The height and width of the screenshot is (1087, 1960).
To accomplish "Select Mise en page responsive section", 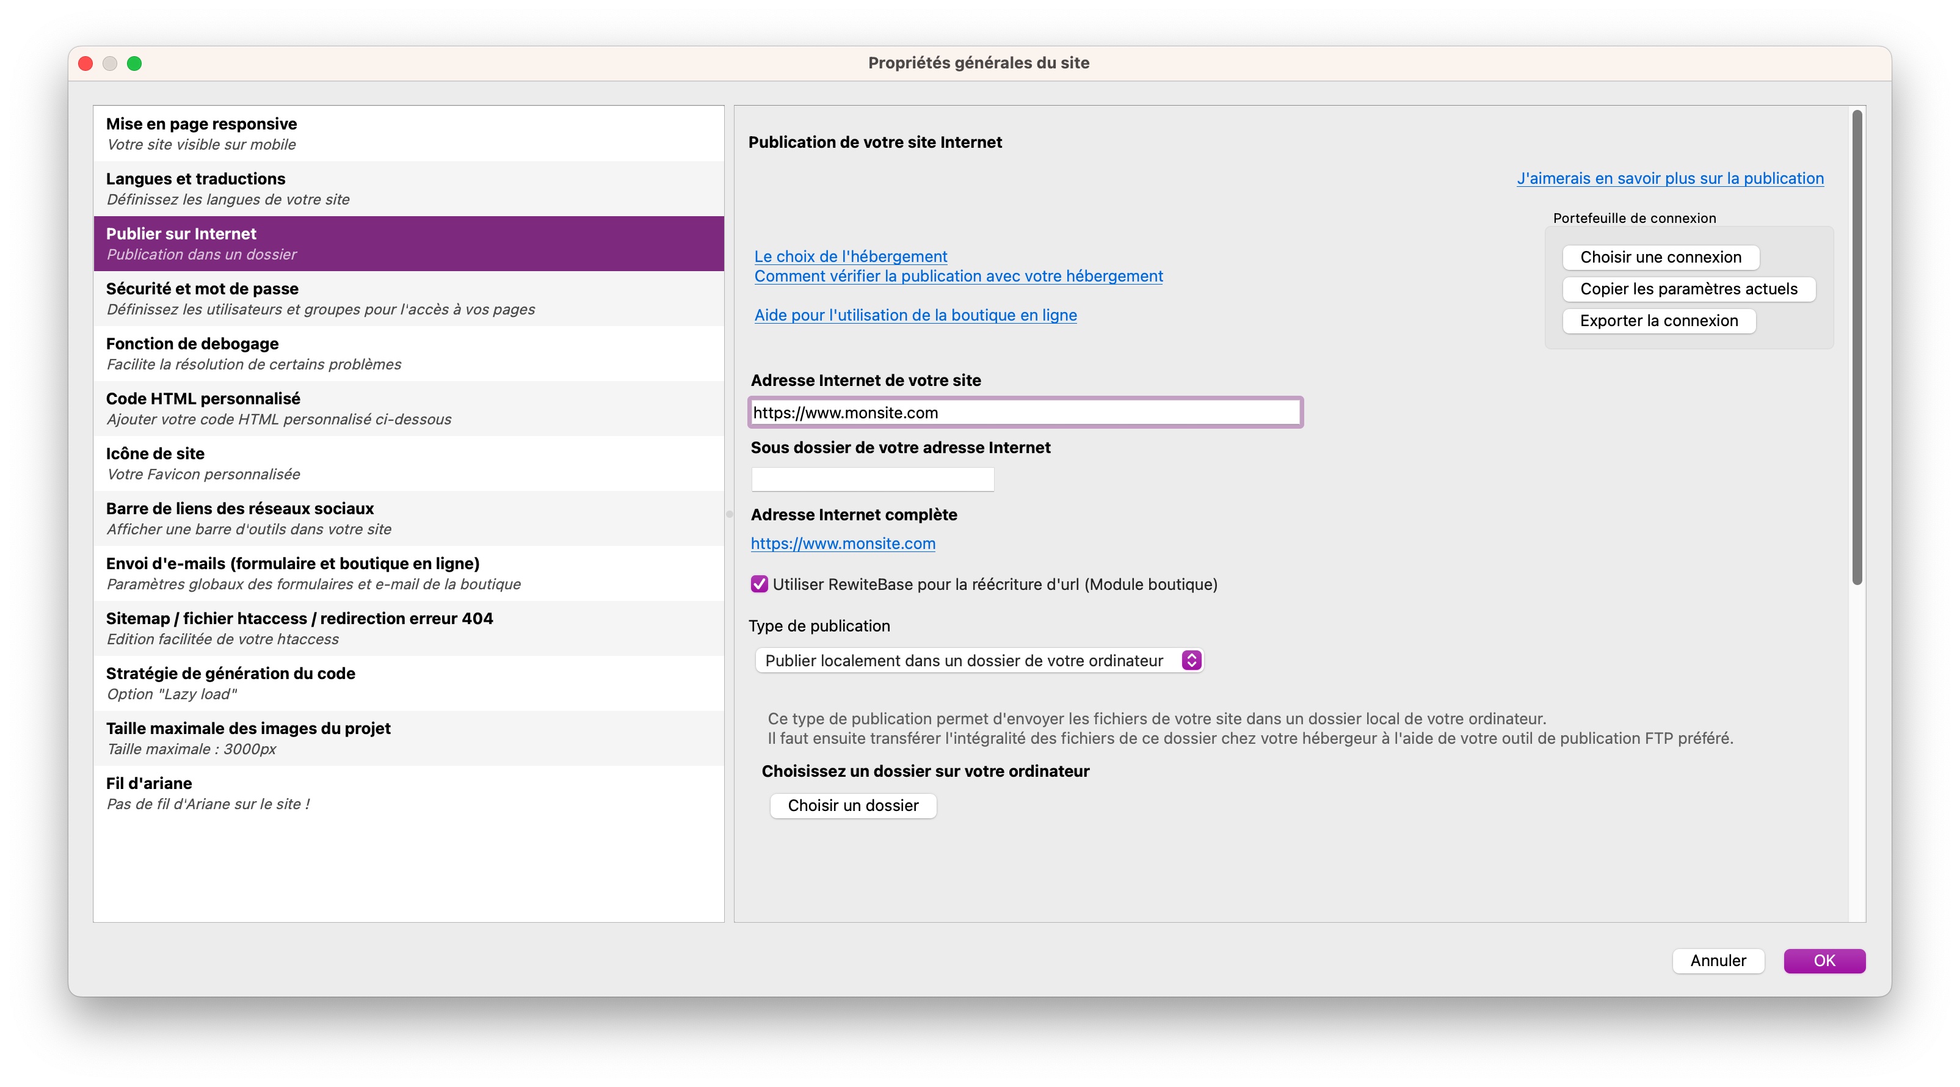I will click(x=408, y=133).
